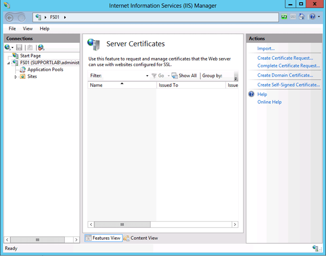Viewport: 326px width, 256px height.
Task: Expand the Sites node triangle
Action: click(x=16, y=77)
